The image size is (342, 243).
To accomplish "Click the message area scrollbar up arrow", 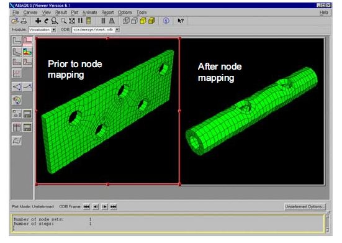I will (x=328, y=216).
